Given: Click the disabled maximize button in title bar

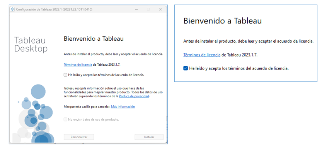Looking at the screenshot, I should (148, 9).
